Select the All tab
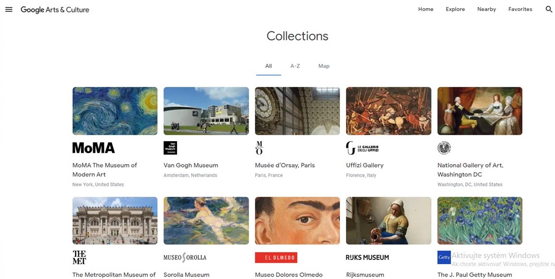This screenshot has width=555, height=279. [x=269, y=66]
